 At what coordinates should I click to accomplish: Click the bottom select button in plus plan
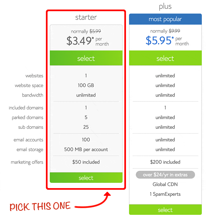tap(165, 210)
